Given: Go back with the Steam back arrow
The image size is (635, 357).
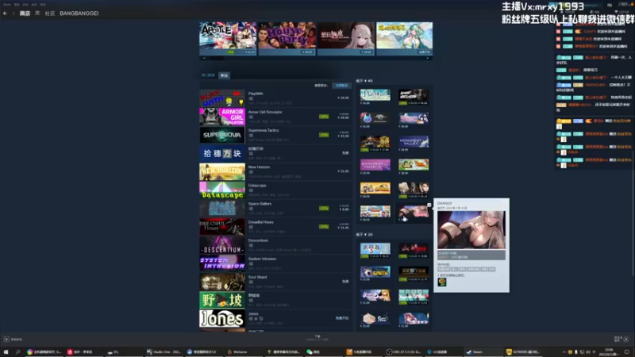Looking at the screenshot, I should pos(6,13).
